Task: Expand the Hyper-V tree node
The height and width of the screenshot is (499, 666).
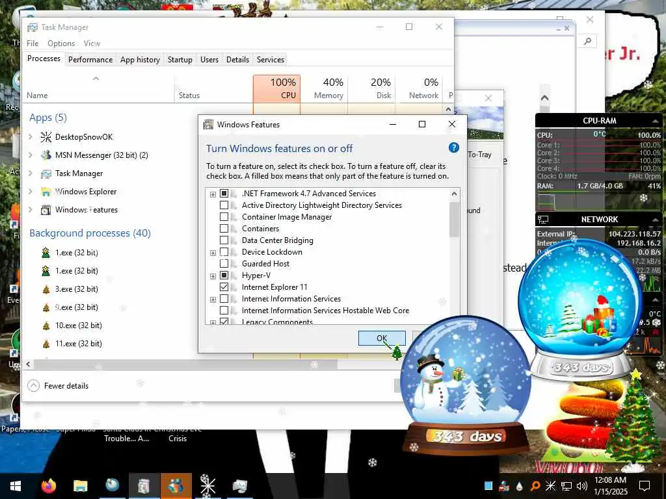Action: 213,276
